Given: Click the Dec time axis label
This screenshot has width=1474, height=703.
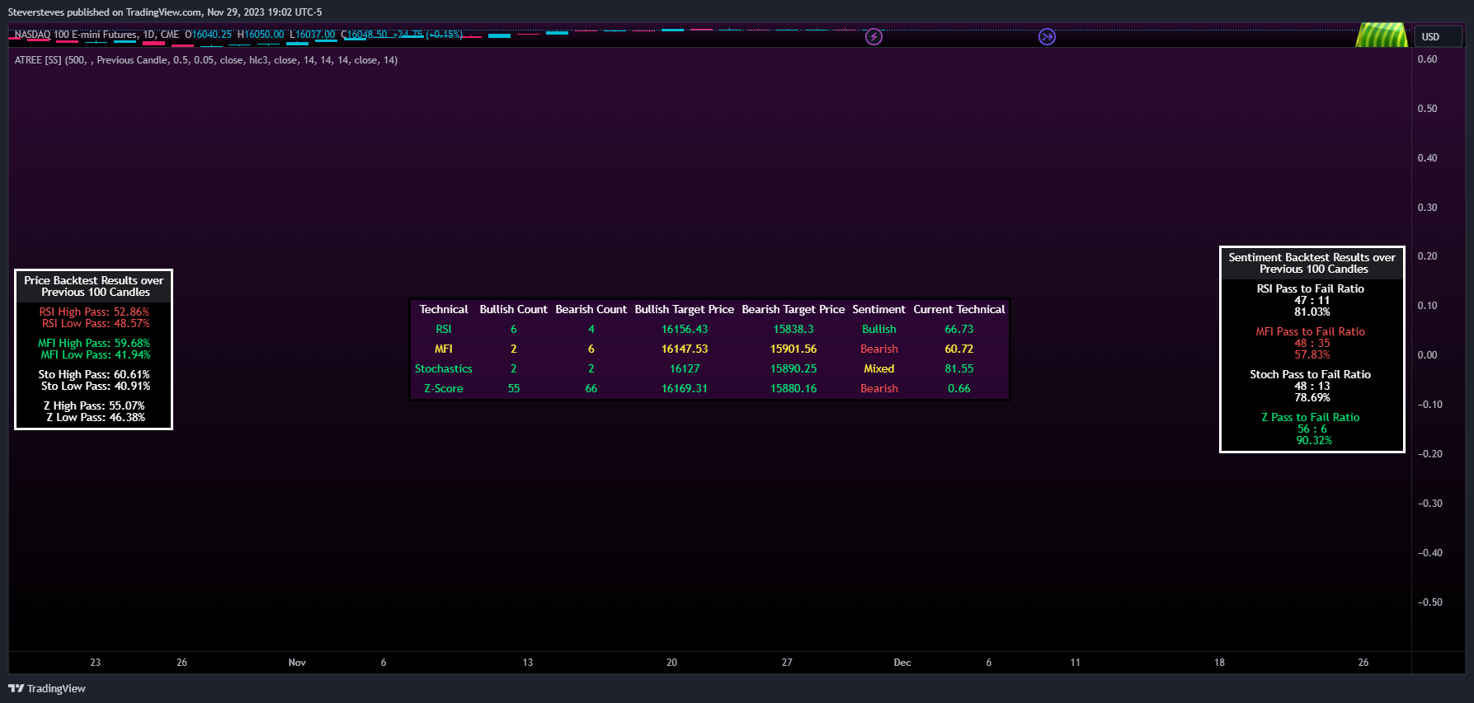Looking at the screenshot, I should (x=902, y=663).
